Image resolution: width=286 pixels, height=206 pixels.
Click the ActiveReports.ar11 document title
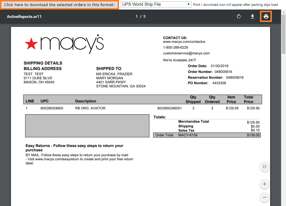coord(24,16)
